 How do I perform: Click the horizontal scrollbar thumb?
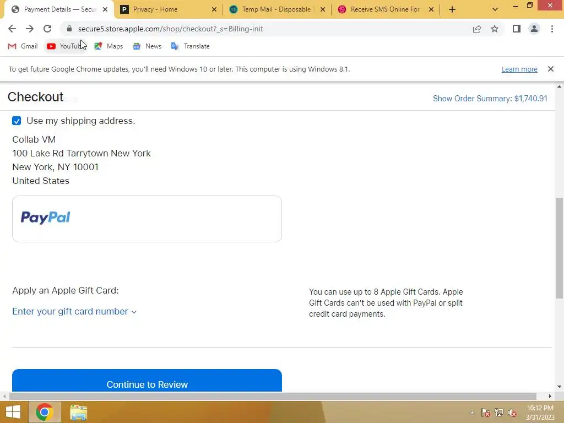click(x=273, y=396)
